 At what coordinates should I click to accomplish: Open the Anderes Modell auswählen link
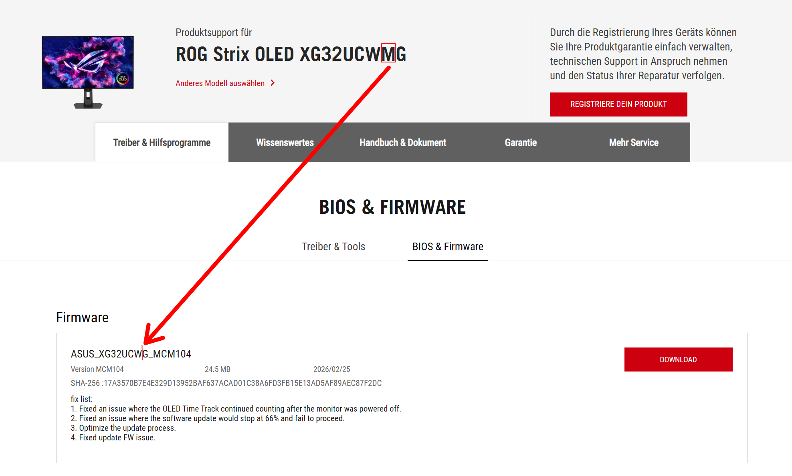220,83
